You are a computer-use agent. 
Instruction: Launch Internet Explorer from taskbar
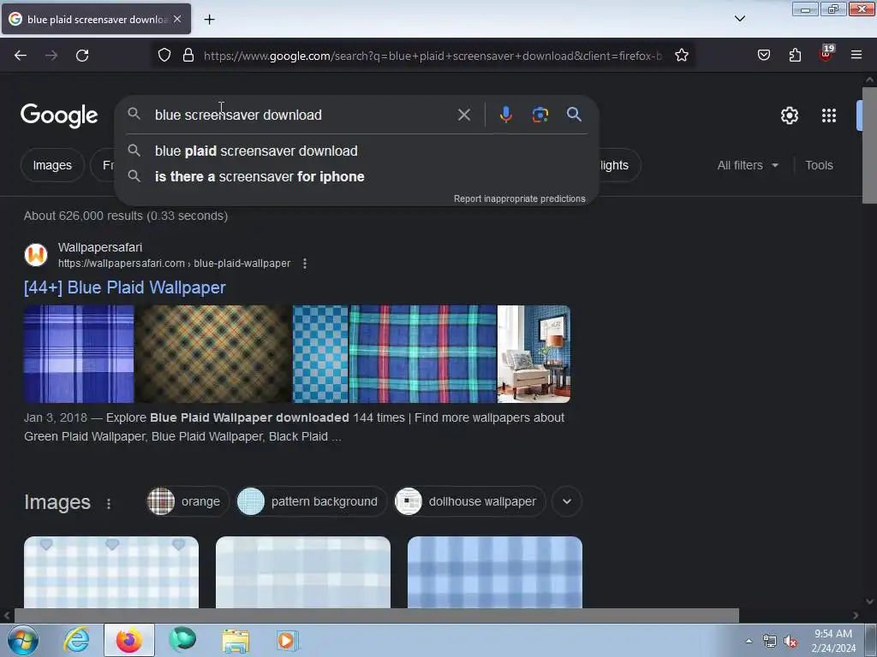click(x=76, y=640)
